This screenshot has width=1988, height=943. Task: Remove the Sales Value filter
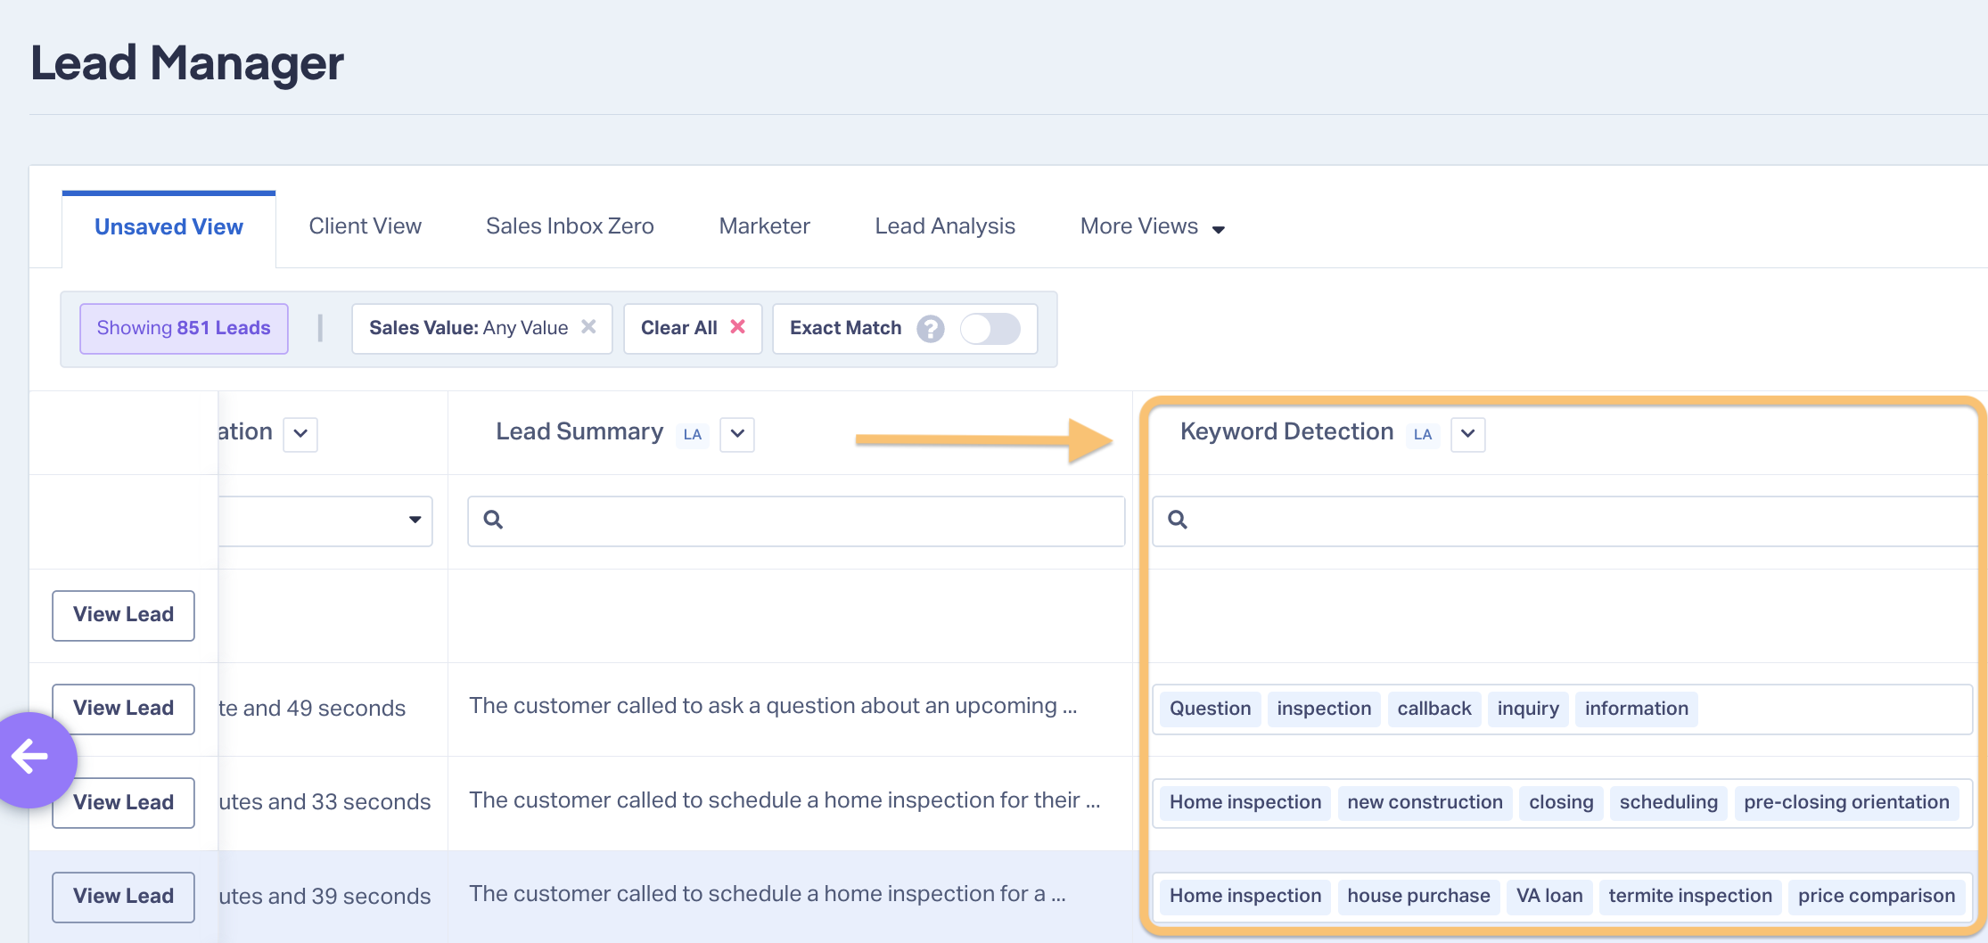coord(588,327)
